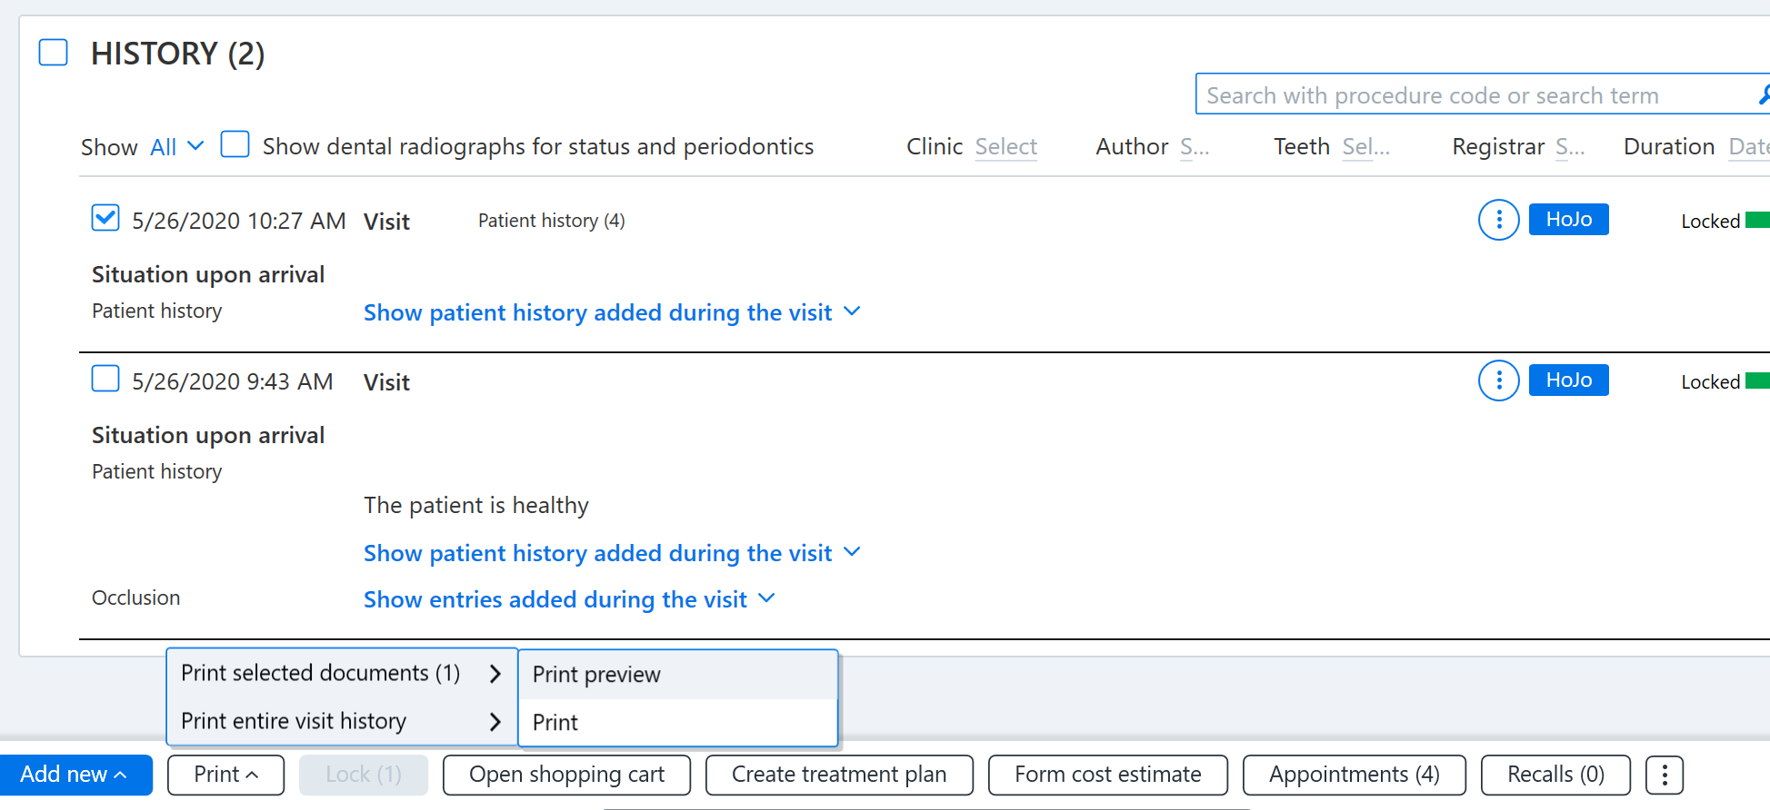
Task: Open options menu for 10:27 AM visit
Action: pos(1498,220)
